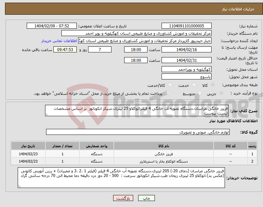
Task: Select the کالا/خدمت radio button
Action: [170, 85]
